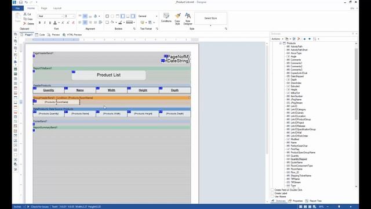Open the font color dropdown arrow

59,23
